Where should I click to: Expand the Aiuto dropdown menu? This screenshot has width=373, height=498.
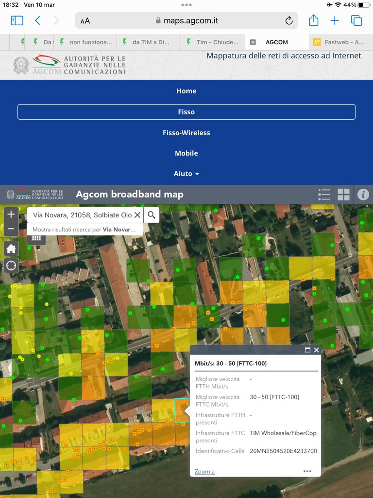pyautogui.click(x=186, y=174)
